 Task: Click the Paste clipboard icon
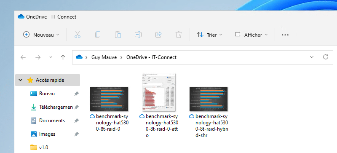(118, 35)
